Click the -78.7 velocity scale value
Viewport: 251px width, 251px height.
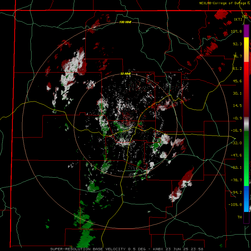click(x=236, y=180)
